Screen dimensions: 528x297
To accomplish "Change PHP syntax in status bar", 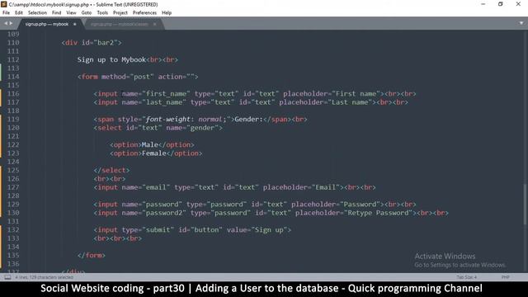I will pyautogui.click(x=505, y=277).
